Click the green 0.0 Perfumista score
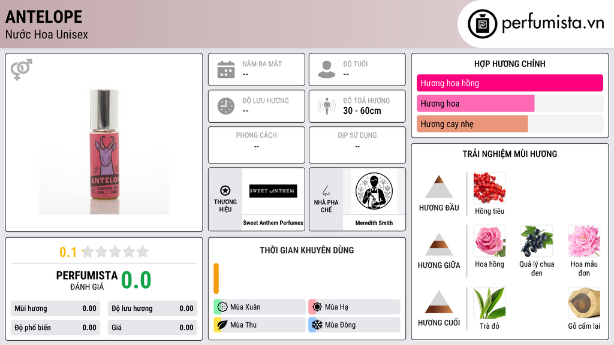Image resolution: width=614 pixels, height=345 pixels. tap(136, 280)
